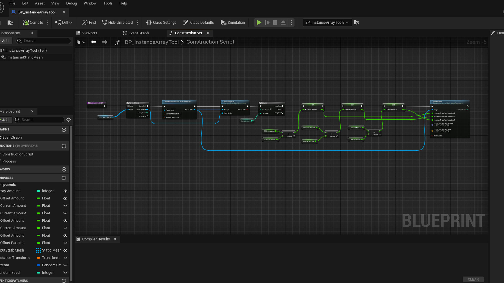Click the Find tool
504x283 pixels.
click(89, 23)
